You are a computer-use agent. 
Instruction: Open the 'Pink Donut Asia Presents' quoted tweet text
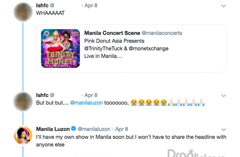pyautogui.click(x=114, y=41)
